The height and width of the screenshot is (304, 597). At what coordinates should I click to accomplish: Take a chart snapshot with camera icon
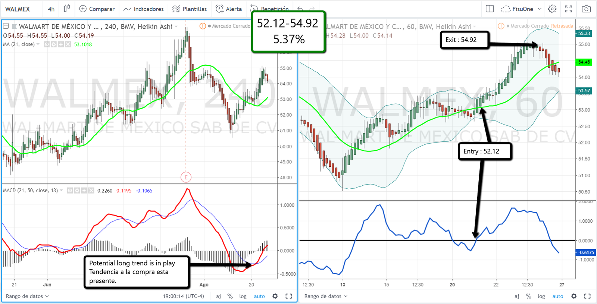(586, 9)
